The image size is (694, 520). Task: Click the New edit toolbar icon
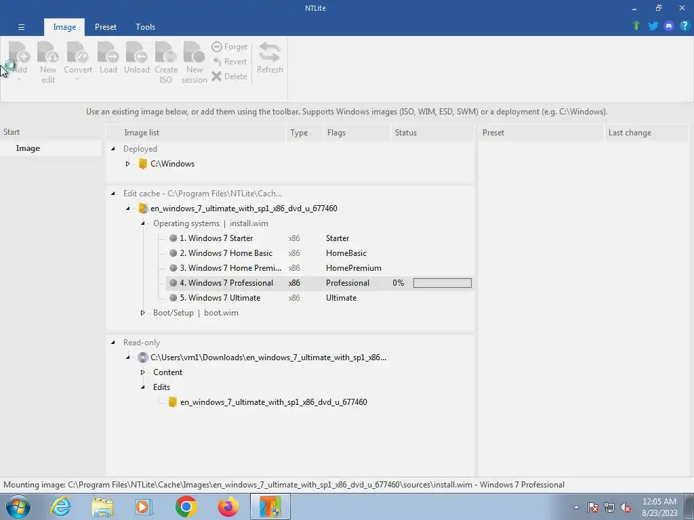pyautogui.click(x=48, y=53)
